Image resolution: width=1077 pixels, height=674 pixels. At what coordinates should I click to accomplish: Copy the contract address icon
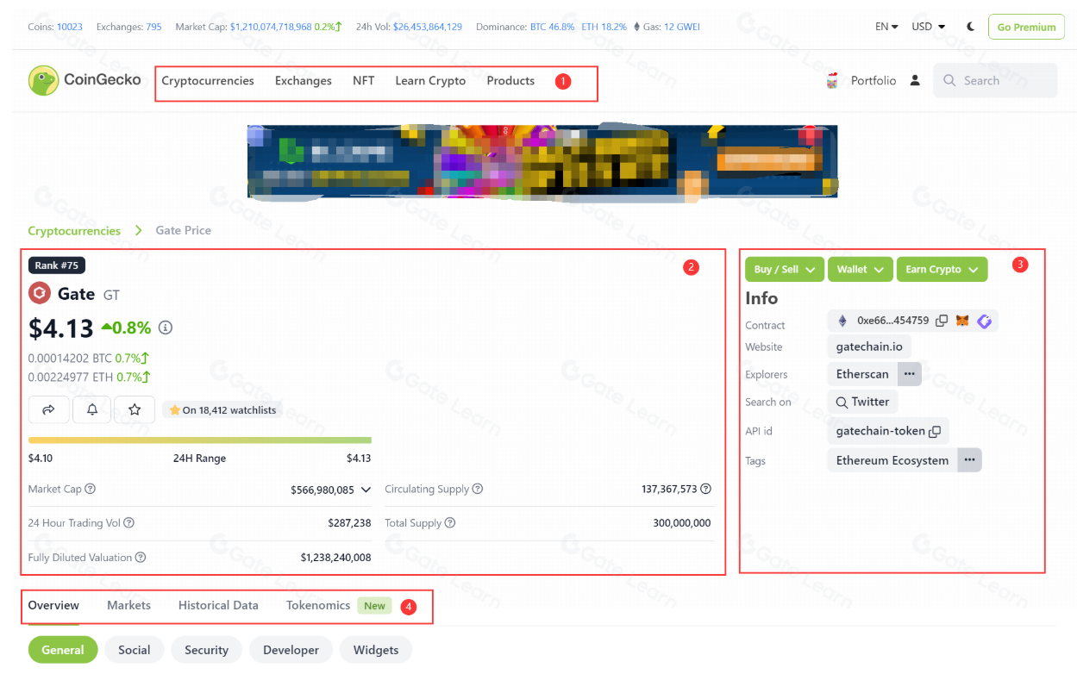[x=942, y=321]
